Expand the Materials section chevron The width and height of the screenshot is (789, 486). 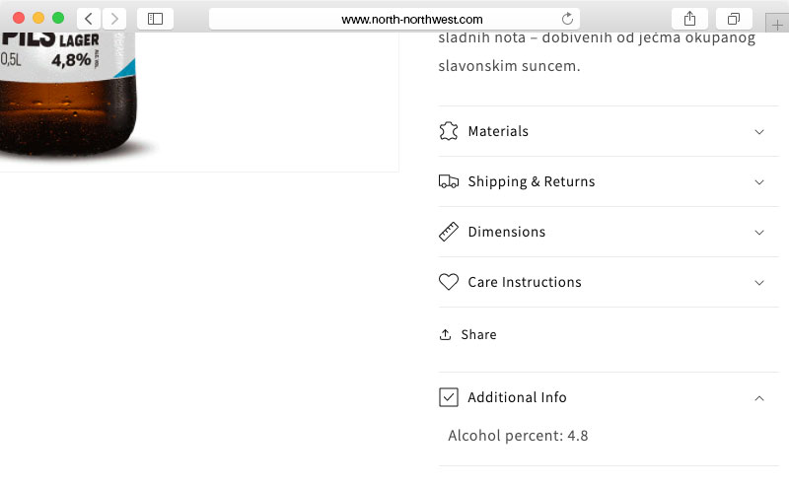759,132
